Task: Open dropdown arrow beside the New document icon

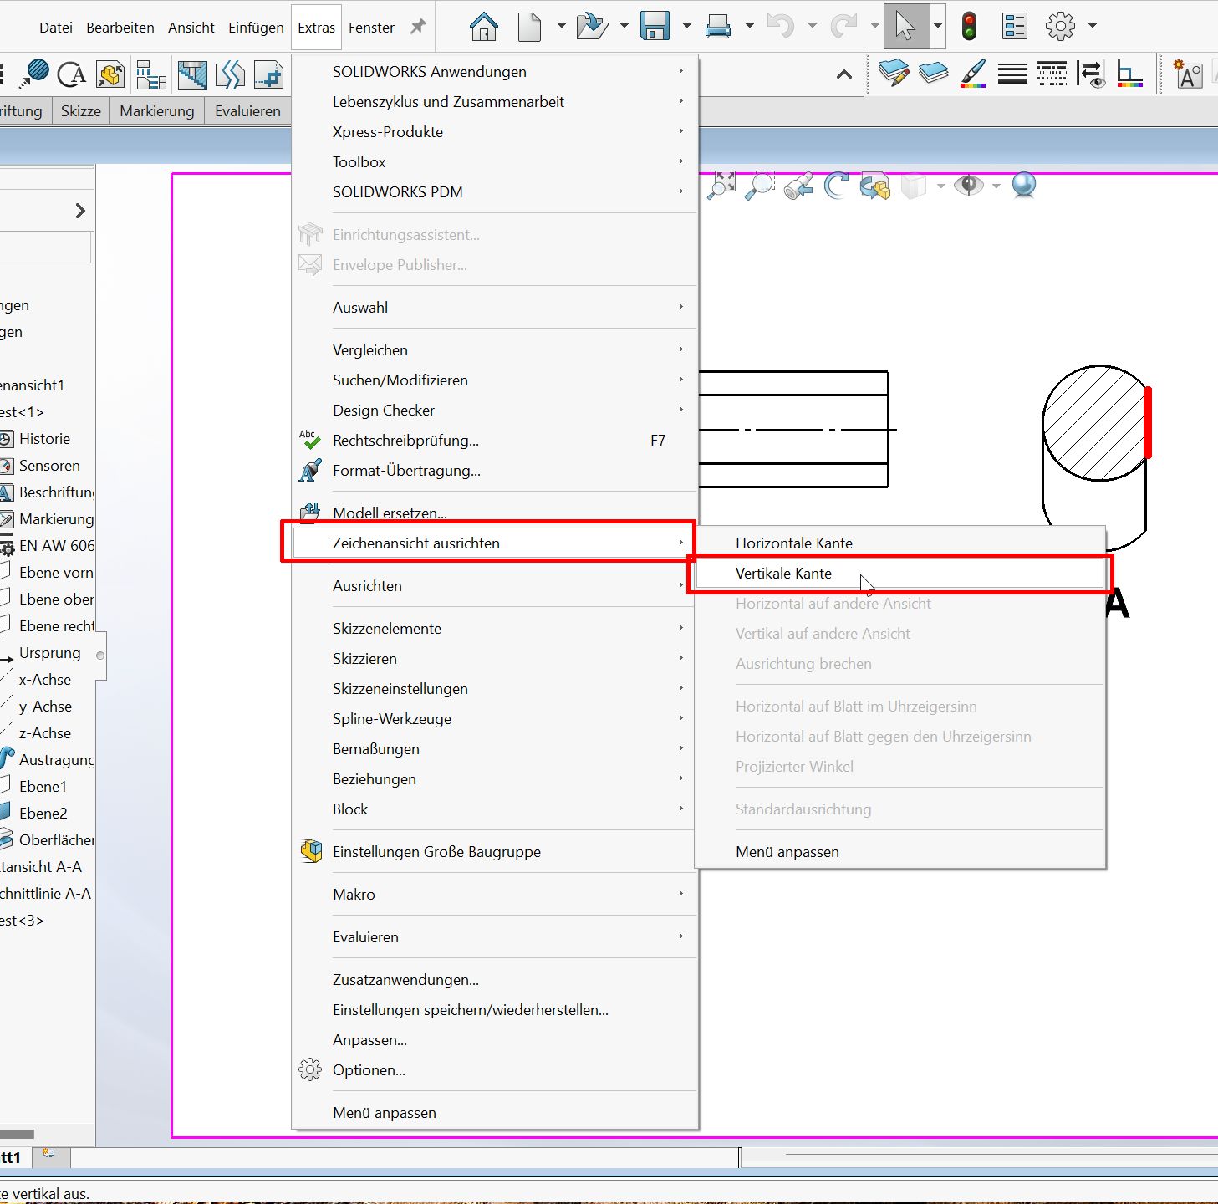Action: (x=561, y=27)
